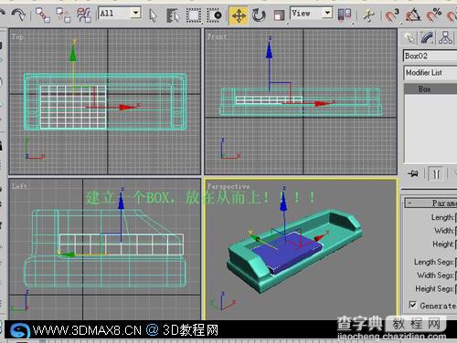Collapse the Parameters rollout

point(430,203)
